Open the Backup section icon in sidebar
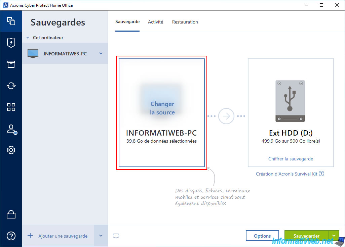The width and height of the screenshot is (345, 247). [11, 21]
